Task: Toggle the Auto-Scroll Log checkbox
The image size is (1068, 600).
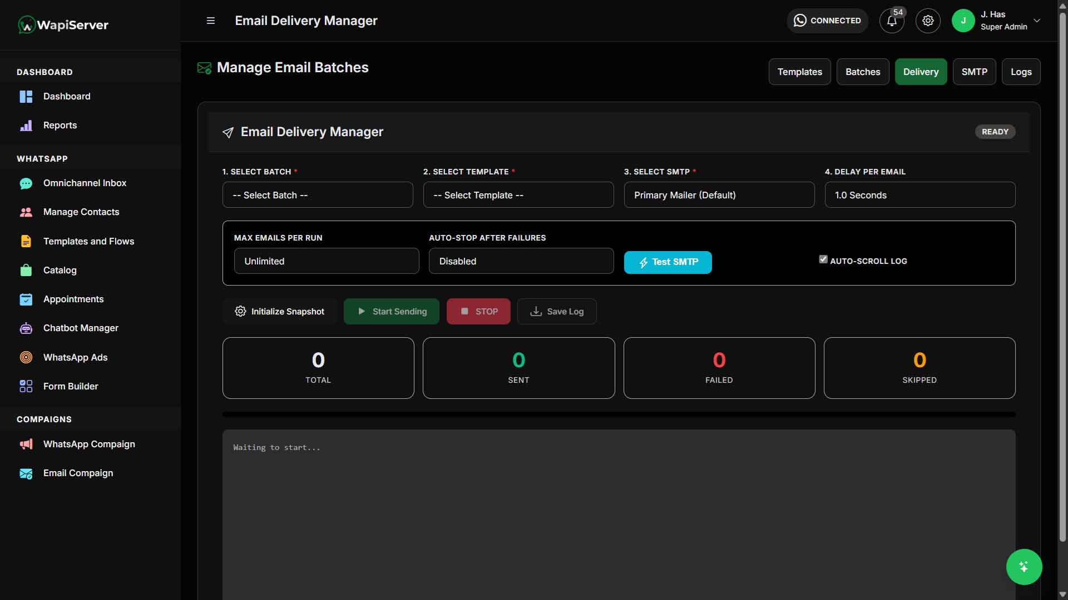Action: tap(823, 259)
